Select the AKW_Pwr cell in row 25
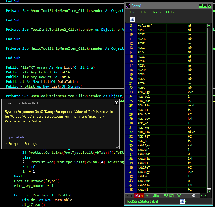This screenshot has height=207, width=215. click(152, 101)
